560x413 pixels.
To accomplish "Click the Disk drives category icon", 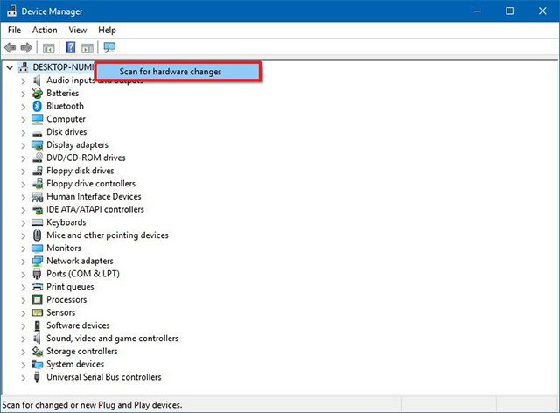I will tap(37, 133).
